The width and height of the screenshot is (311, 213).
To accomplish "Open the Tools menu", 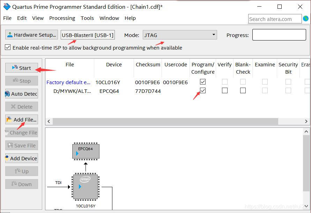I will coord(87,18).
